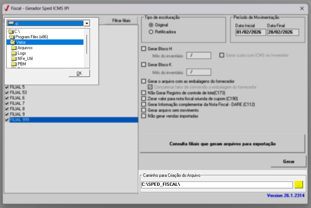Uncheck FILIAL 8 checkbox

(x=7, y=109)
